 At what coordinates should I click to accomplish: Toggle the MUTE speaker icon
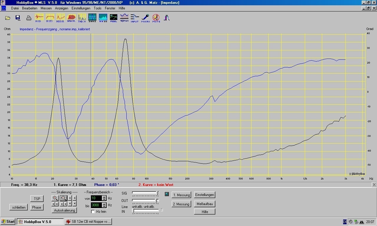[156, 18]
